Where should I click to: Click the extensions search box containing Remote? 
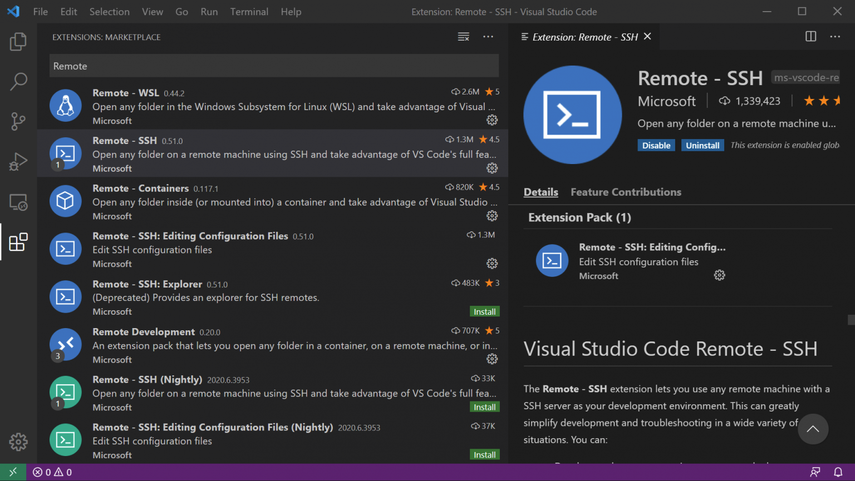point(274,66)
